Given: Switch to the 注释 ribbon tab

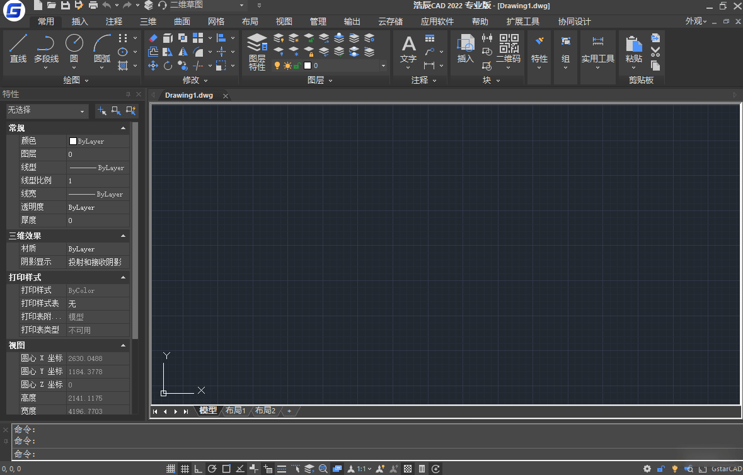Looking at the screenshot, I should point(113,22).
